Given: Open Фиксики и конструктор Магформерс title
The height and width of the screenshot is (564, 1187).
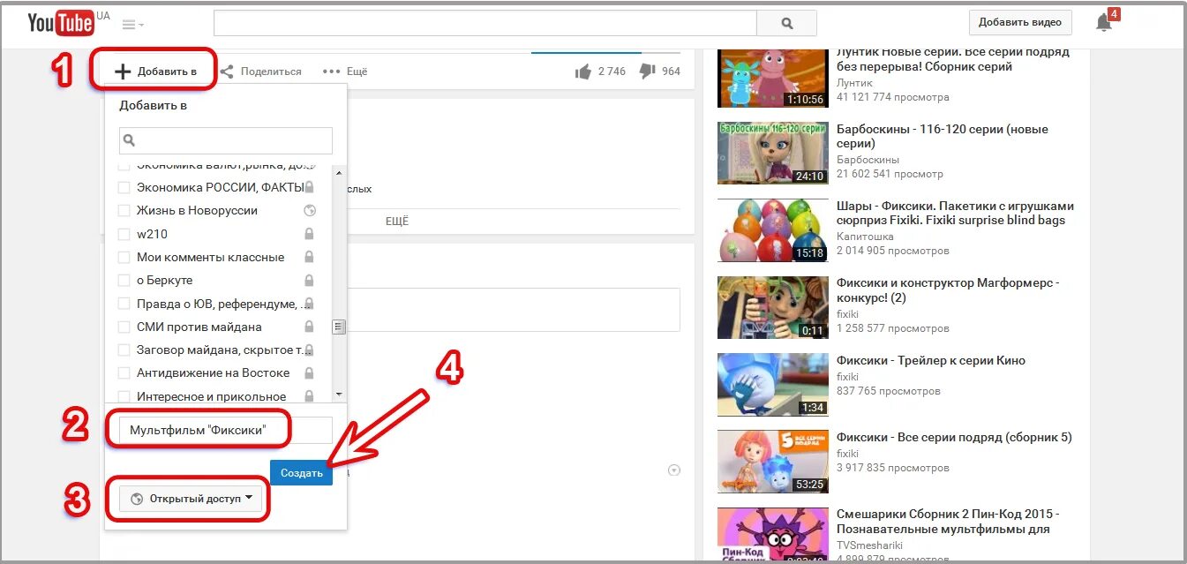Looking at the screenshot, I should click(947, 290).
